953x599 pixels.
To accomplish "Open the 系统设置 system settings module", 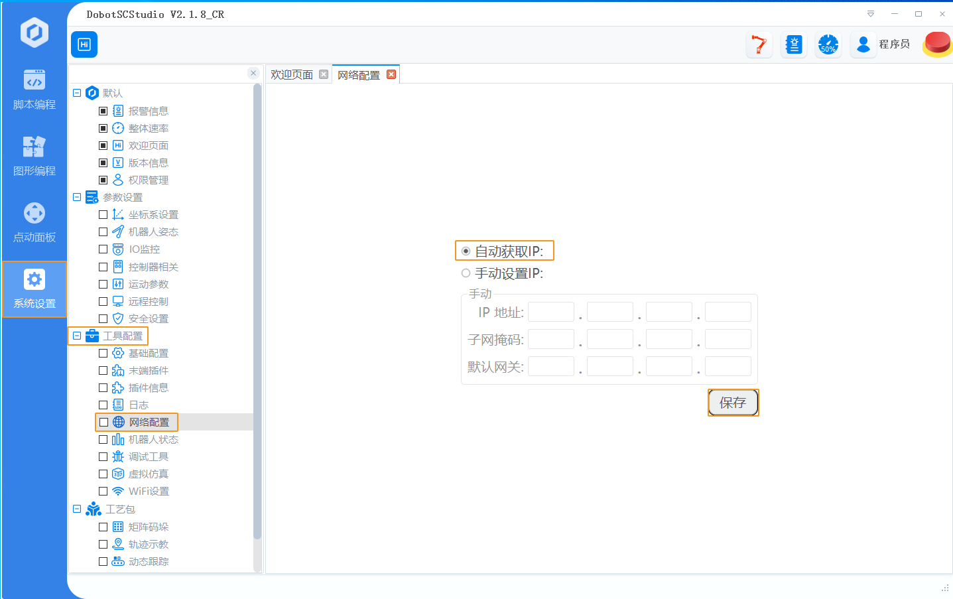I will [x=34, y=289].
